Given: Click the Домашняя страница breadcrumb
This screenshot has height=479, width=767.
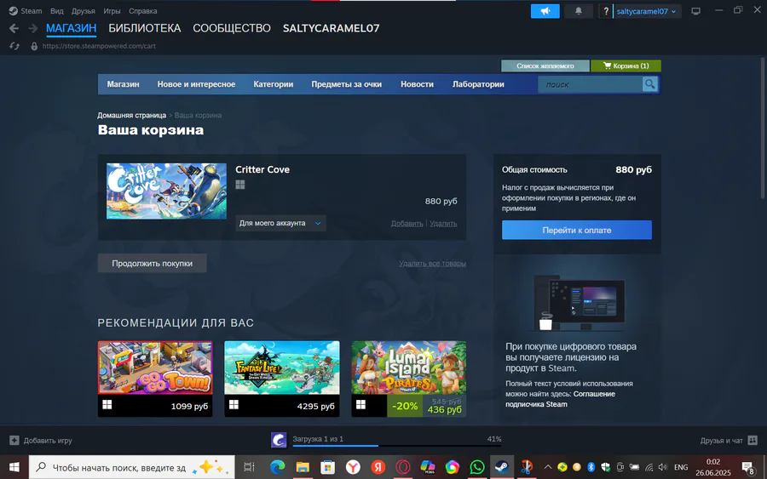Looking at the screenshot, I should [131, 115].
